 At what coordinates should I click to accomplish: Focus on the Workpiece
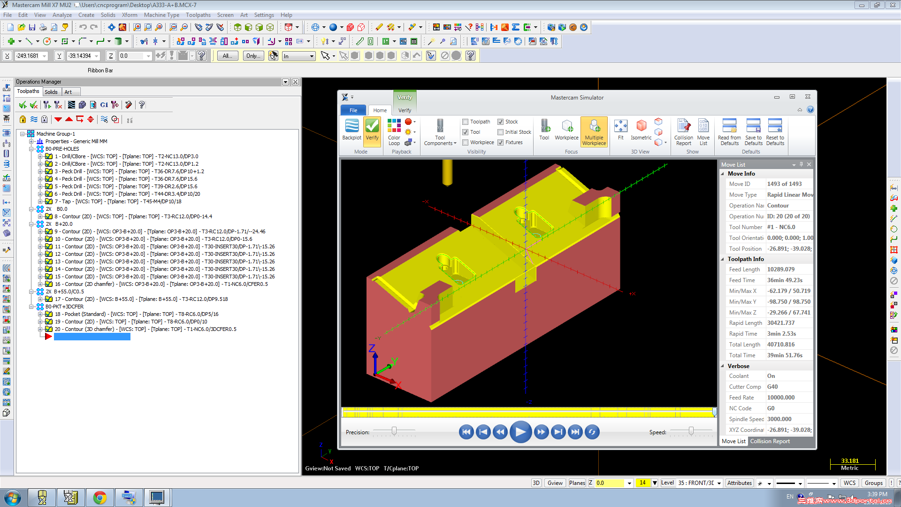tap(566, 130)
